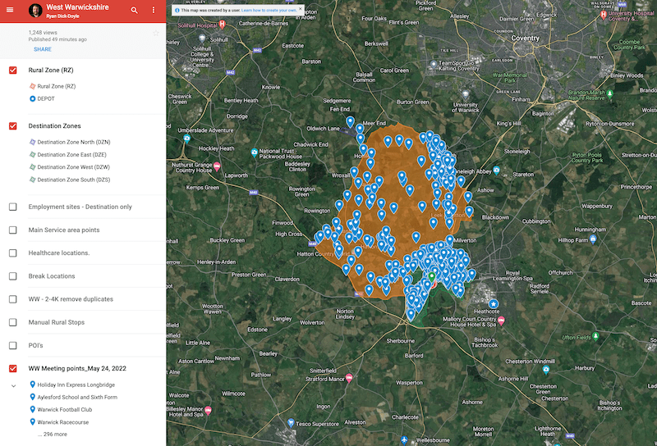This screenshot has width=657, height=446.
Task: Click the SHARE link
Action: coord(43,49)
